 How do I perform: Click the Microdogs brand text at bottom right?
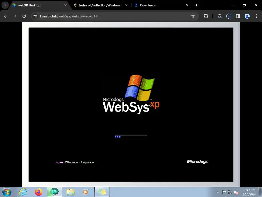[x=197, y=162]
